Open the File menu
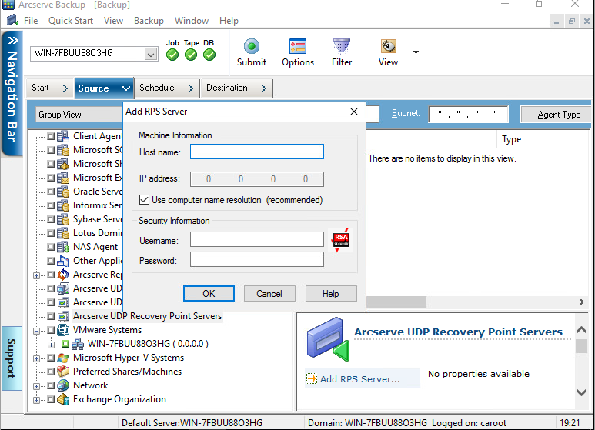The height and width of the screenshot is (430, 595). (31, 21)
